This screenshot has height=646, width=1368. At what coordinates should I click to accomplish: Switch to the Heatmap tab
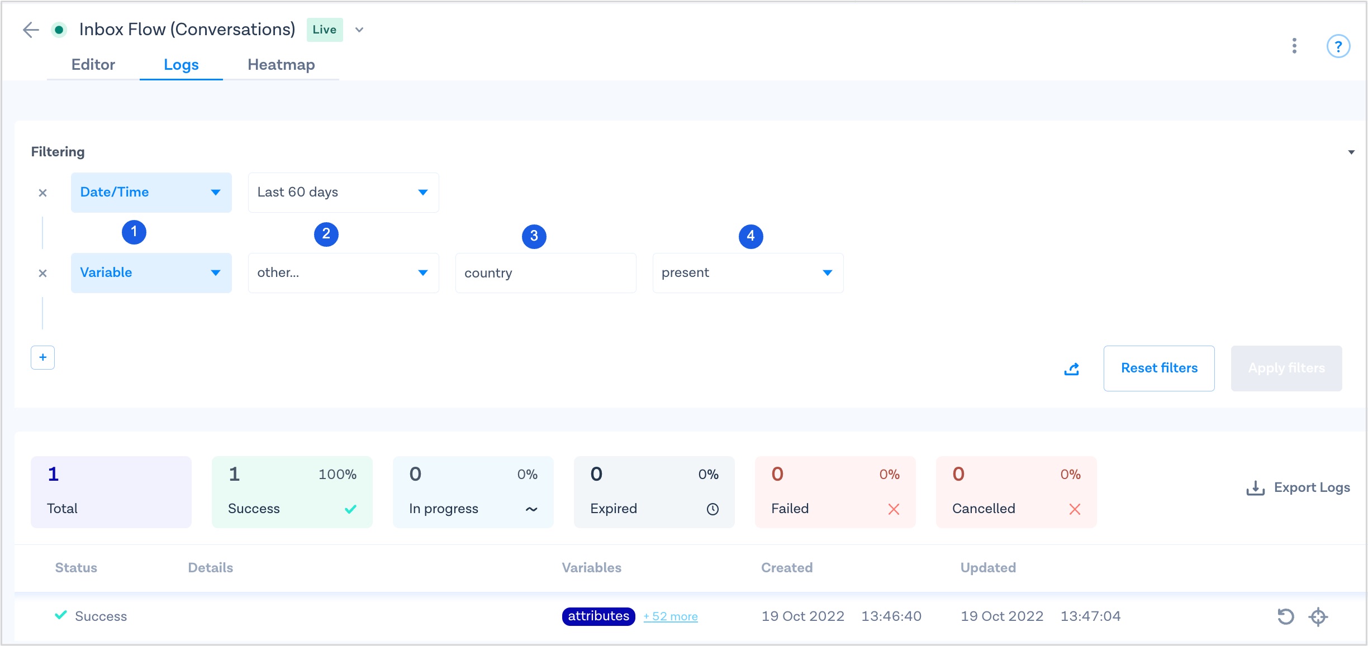(281, 65)
